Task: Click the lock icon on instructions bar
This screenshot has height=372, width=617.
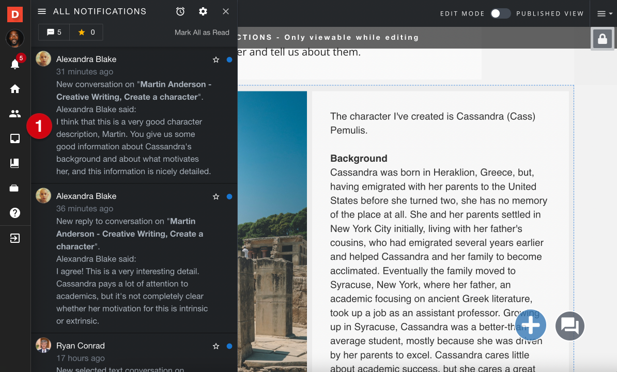Action: pos(603,39)
